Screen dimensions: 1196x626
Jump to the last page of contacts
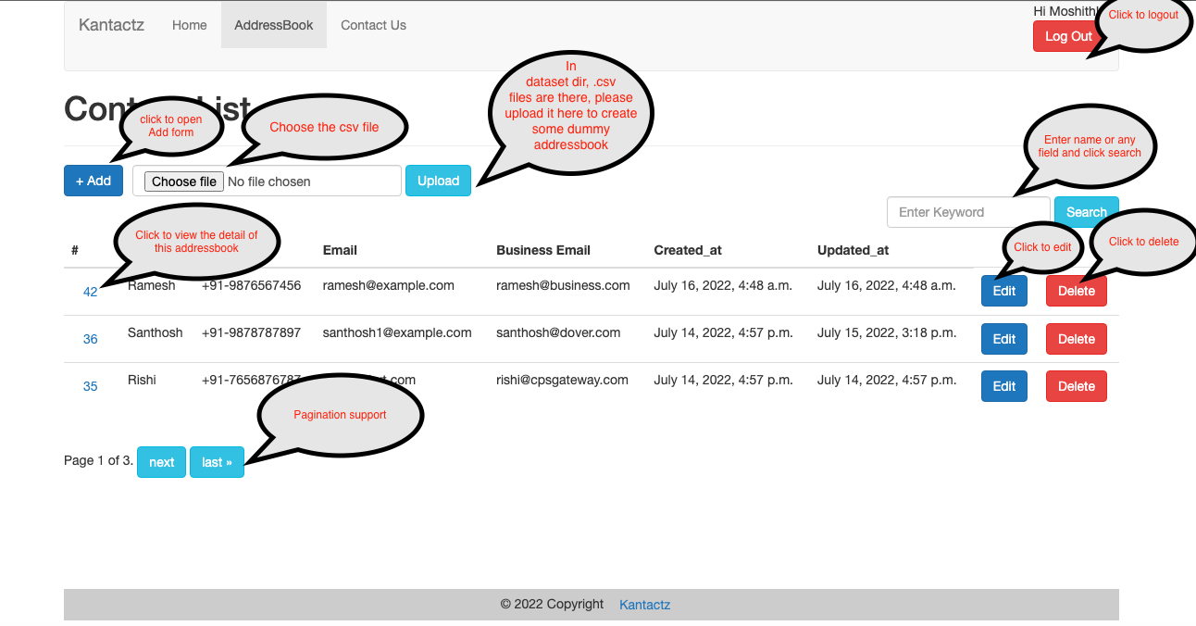216,461
